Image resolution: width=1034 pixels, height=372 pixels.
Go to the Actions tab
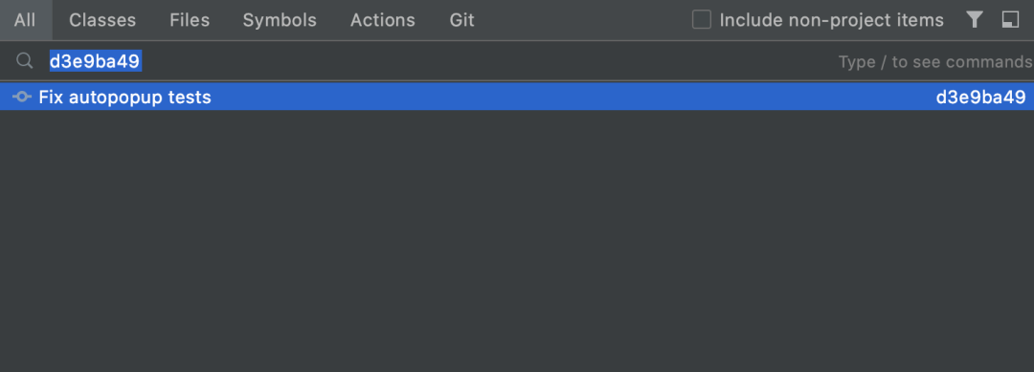382,20
